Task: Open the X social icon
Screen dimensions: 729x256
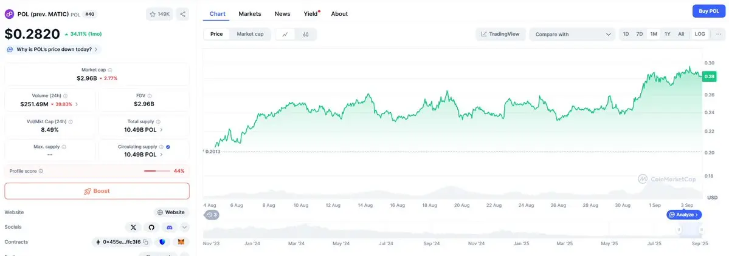Action: (x=133, y=227)
